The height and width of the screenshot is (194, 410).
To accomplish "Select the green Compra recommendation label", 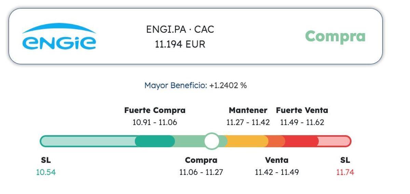I will (x=335, y=36).
